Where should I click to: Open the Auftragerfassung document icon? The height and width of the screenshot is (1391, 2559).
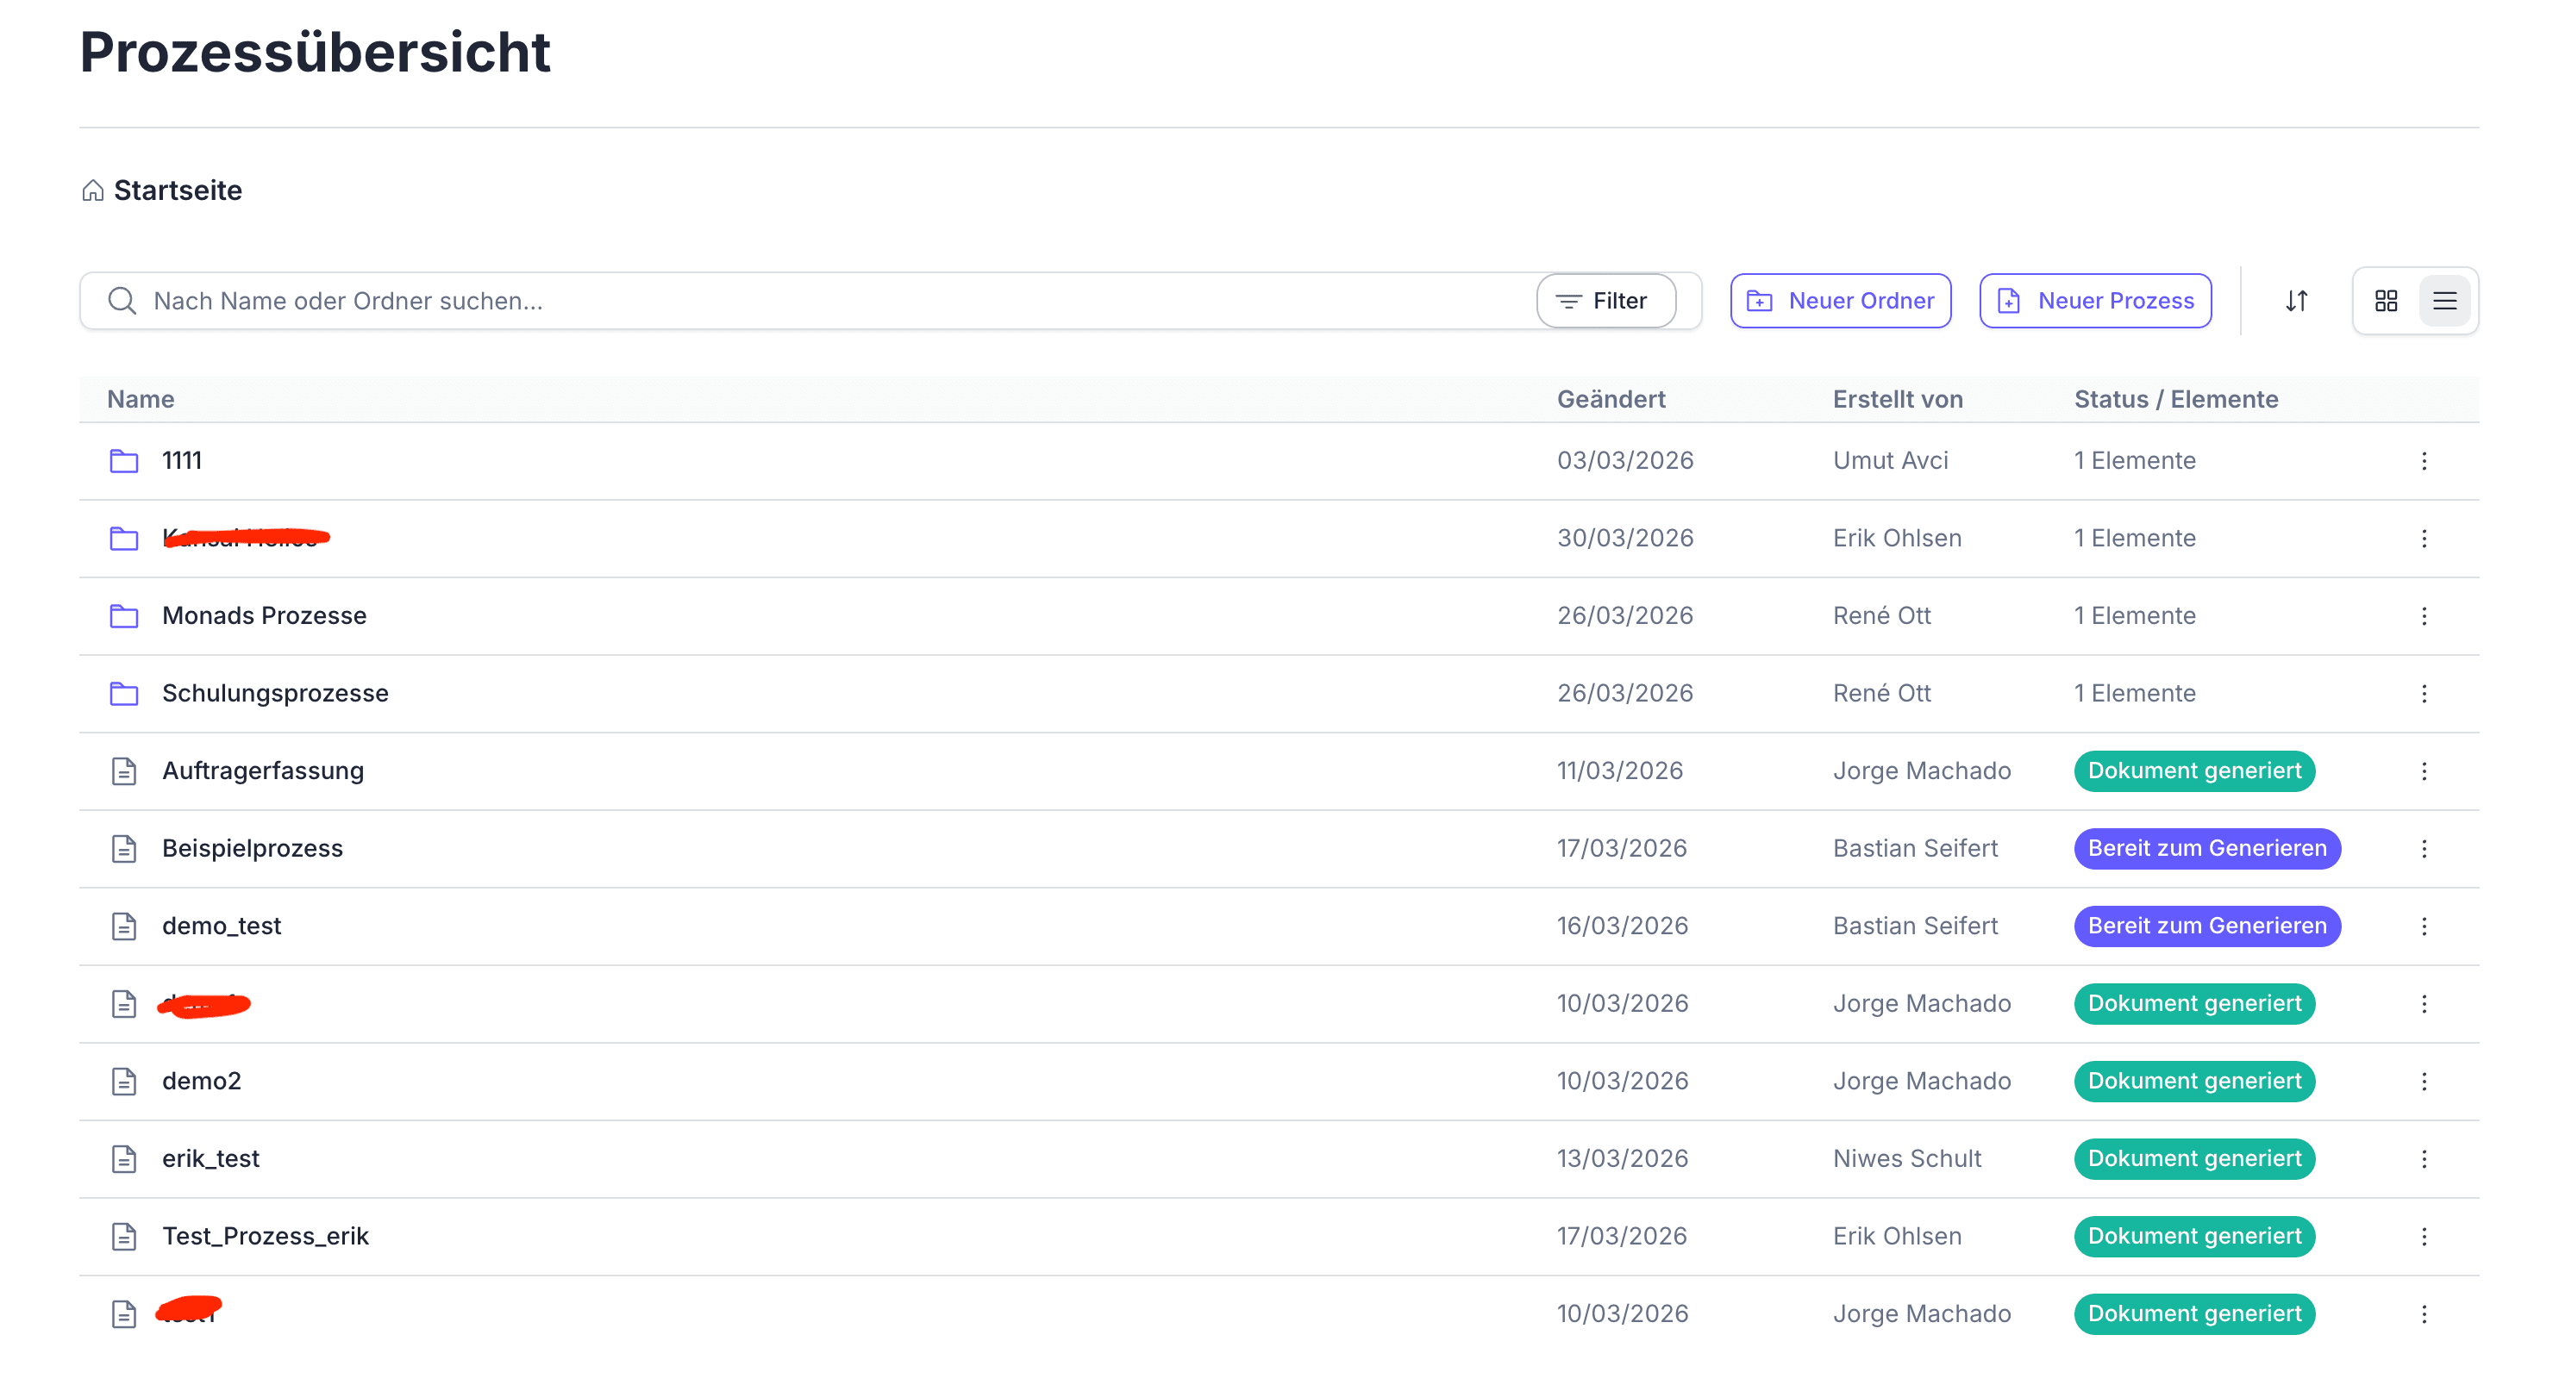tap(123, 770)
